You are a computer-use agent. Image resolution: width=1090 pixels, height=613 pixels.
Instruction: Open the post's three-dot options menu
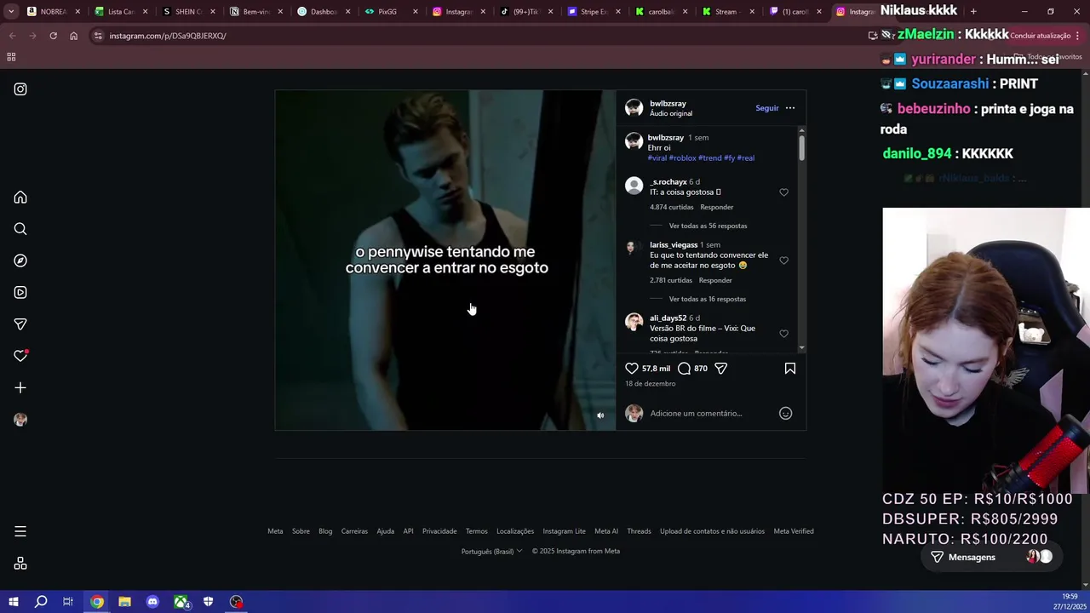(x=789, y=108)
